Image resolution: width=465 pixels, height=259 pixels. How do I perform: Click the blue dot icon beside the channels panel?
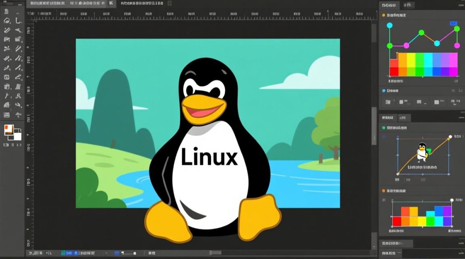384,90
